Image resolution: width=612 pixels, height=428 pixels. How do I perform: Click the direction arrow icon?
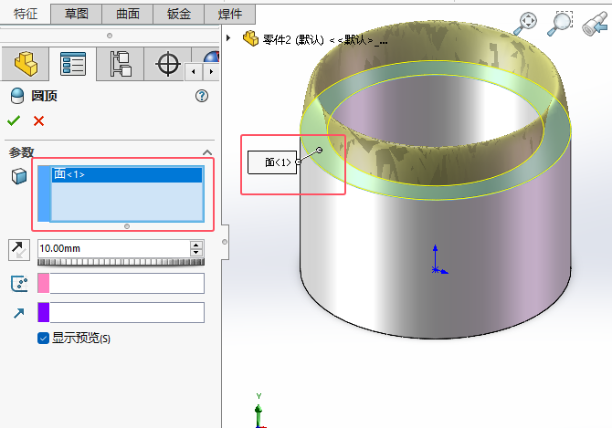point(19,313)
